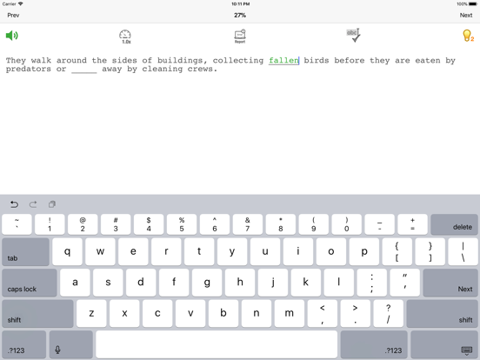This screenshot has width=480, height=360.
Task: Change playback speed via 1.0x gauge icon
Action: coord(125,37)
